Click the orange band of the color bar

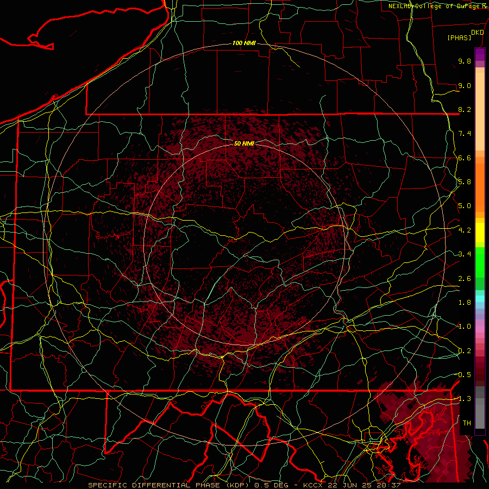pyautogui.click(x=480, y=187)
